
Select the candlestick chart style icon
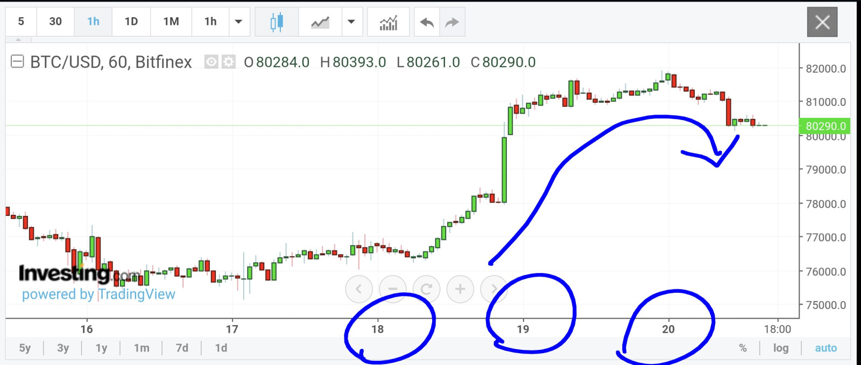(x=277, y=22)
